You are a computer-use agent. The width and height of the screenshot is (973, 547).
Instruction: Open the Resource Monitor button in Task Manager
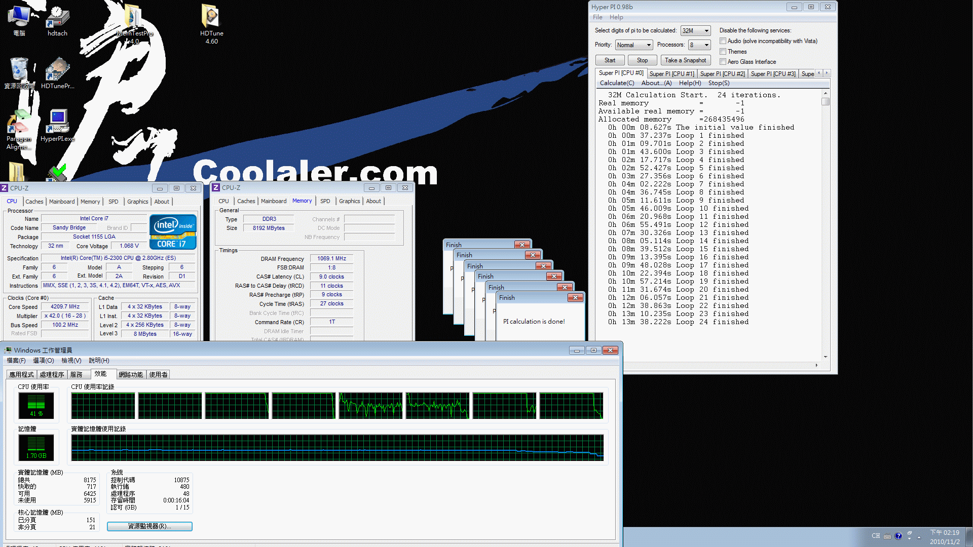(149, 526)
